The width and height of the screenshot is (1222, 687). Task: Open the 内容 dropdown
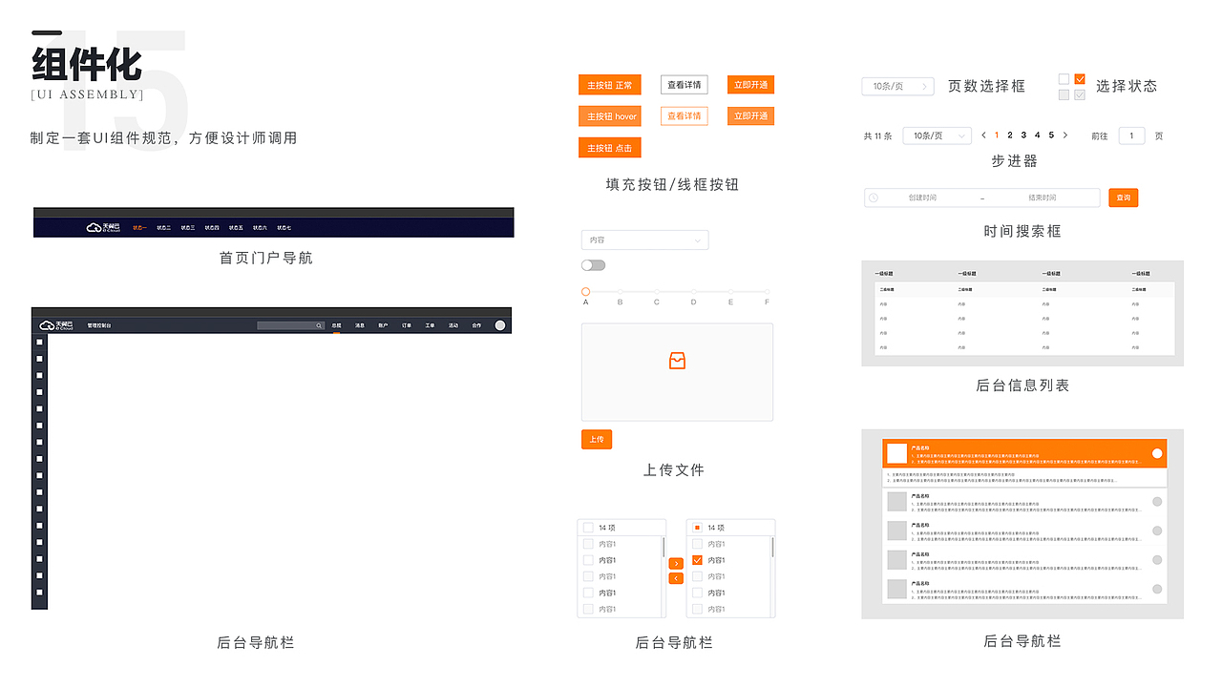point(644,239)
